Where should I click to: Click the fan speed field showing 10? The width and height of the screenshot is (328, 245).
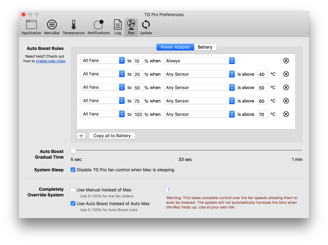(139, 61)
